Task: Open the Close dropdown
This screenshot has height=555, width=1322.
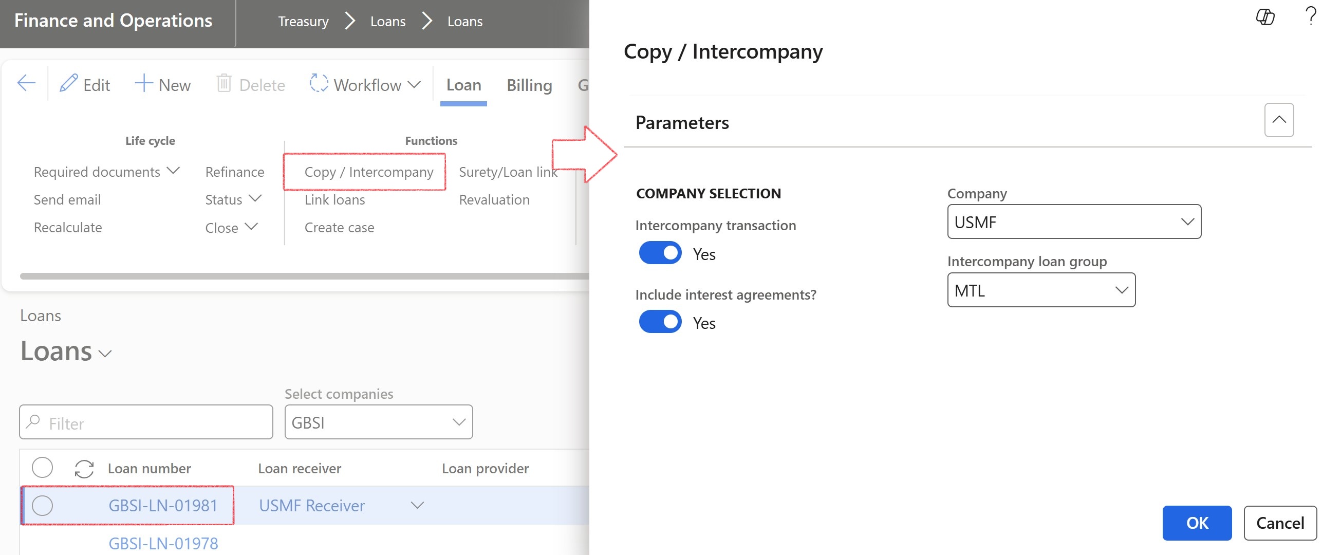Action: [x=231, y=227]
